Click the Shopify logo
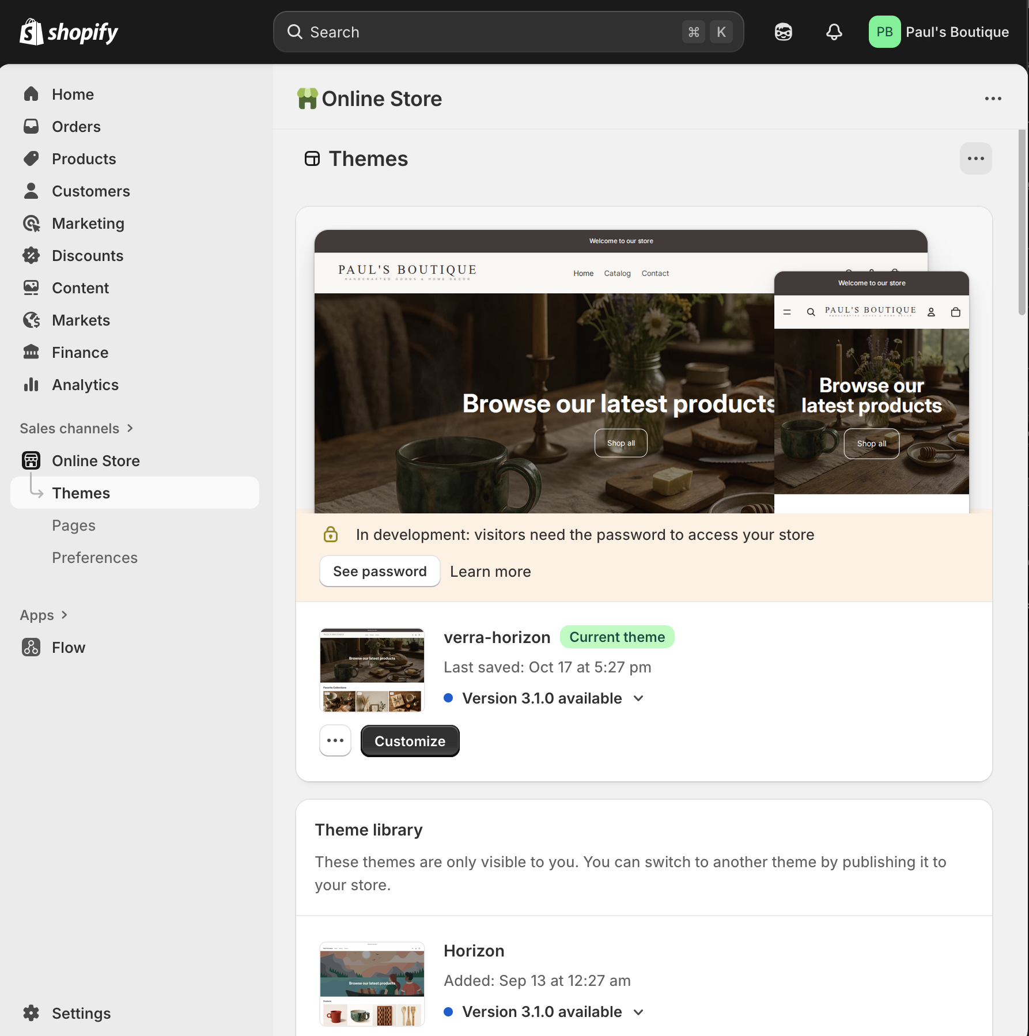Viewport: 1029px width, 1036px height. [x=69, y=32]
